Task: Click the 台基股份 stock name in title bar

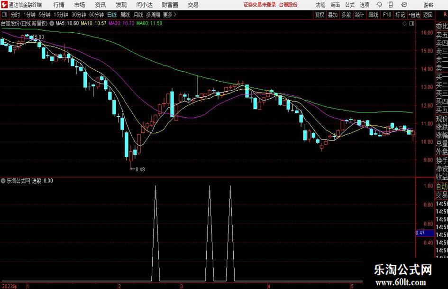Action: coord(288,5)
